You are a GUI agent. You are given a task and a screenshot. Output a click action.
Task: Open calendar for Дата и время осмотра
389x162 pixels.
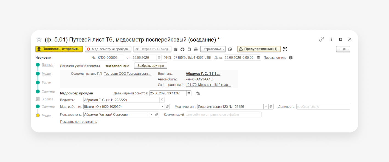tap(189, 93)
